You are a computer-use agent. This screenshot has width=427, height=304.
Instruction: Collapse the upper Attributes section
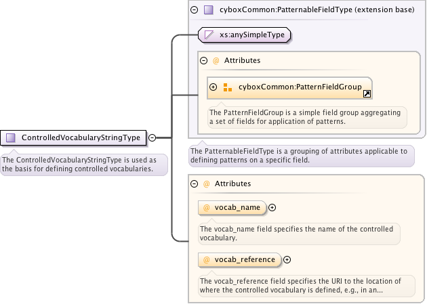[x=204, y=60]
